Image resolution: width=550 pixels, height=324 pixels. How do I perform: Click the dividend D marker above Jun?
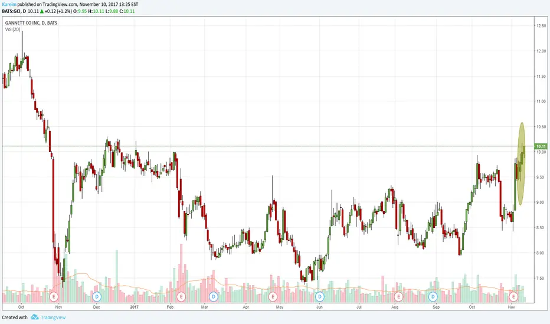(319, 297)
